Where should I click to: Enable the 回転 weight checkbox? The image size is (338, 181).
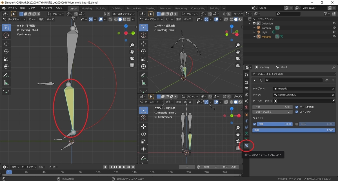click(x=297, y=124)
